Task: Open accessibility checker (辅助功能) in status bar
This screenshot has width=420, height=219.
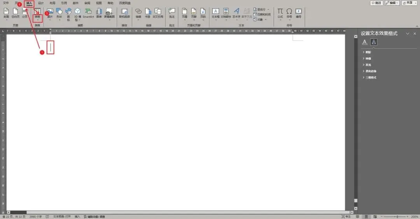Action: point(94,216)
